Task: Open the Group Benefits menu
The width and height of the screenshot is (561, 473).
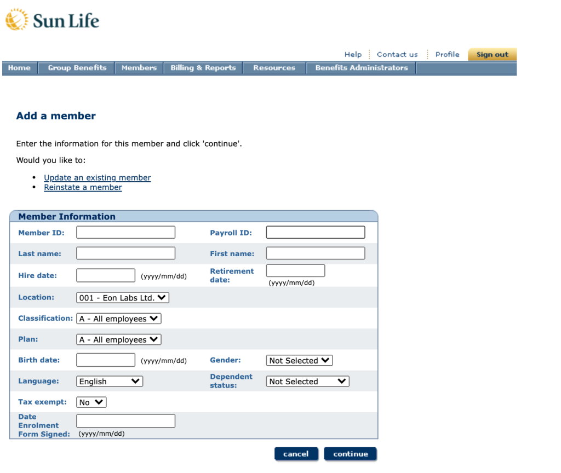Action: pyautogui.click(x=77, y=68)
